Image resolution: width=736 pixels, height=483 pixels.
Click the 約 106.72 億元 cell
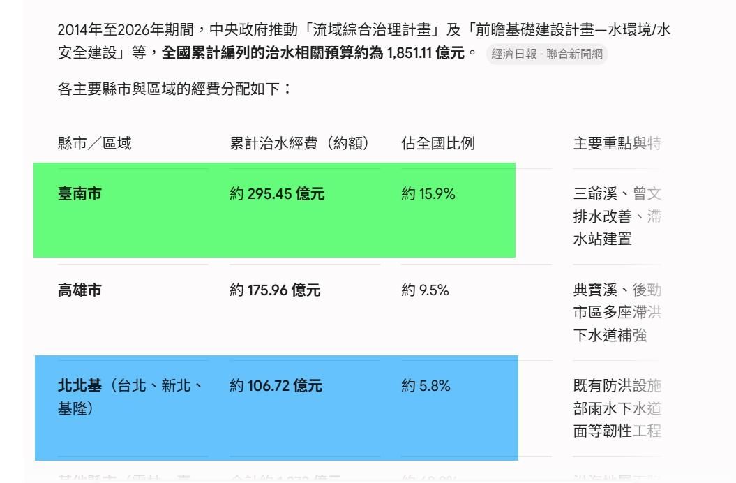coord(276,386)
